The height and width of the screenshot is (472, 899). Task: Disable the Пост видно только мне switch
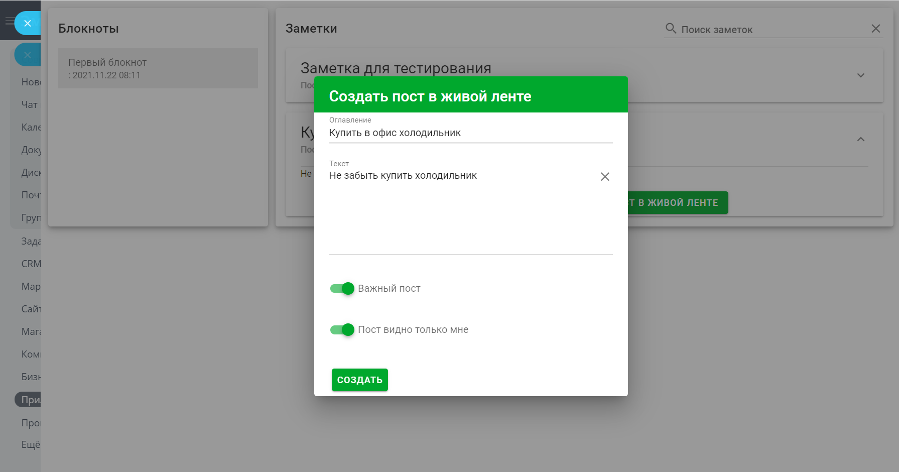coord(342,330)
